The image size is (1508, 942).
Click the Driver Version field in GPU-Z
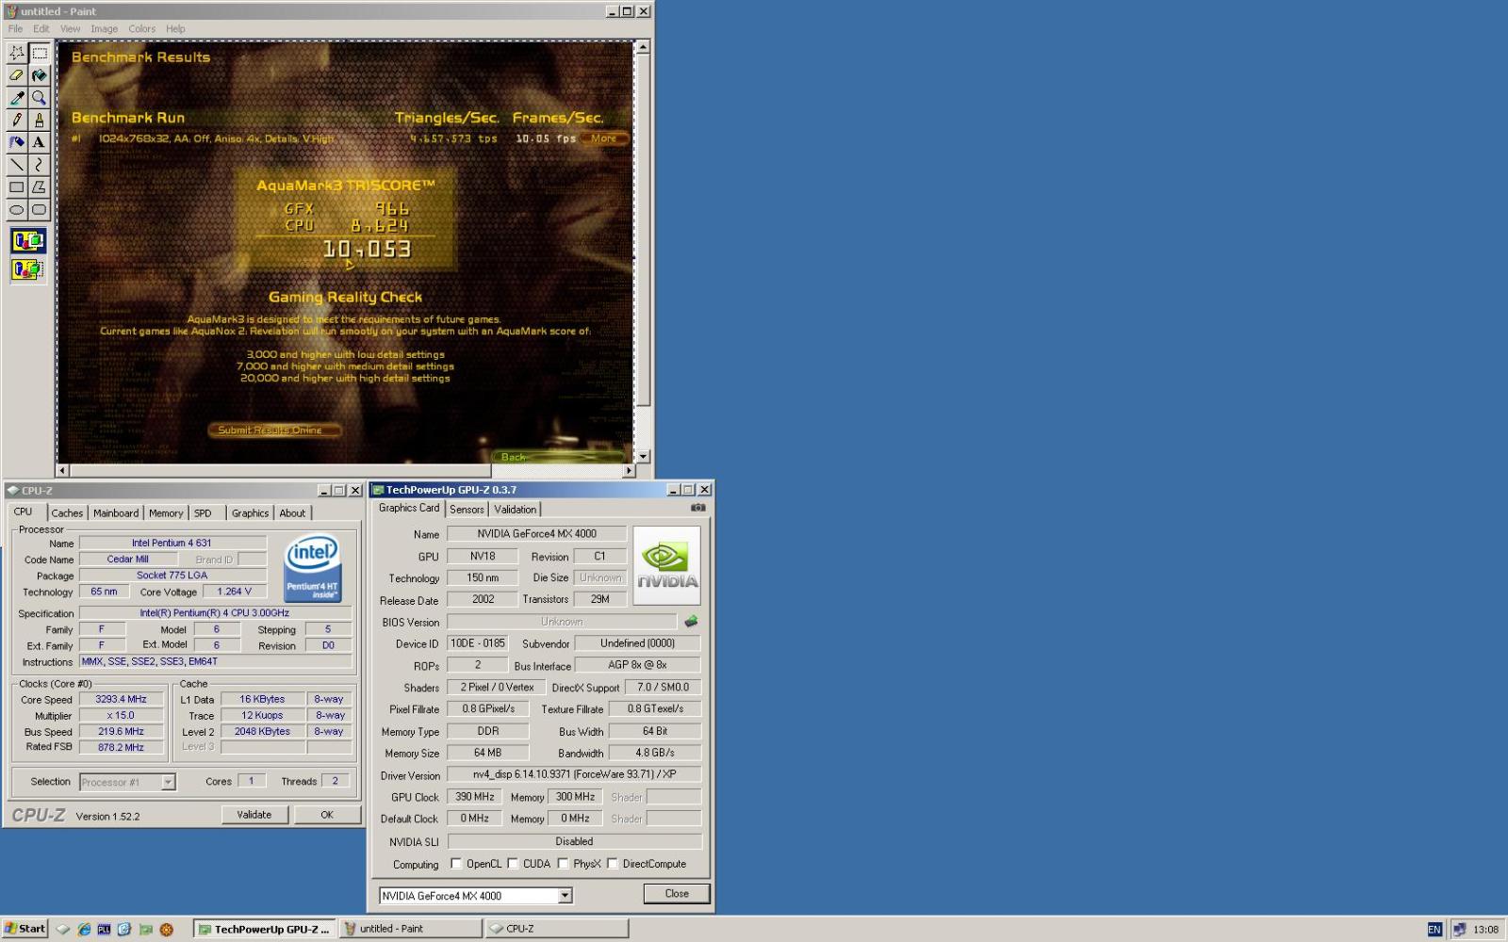point(575,774)
